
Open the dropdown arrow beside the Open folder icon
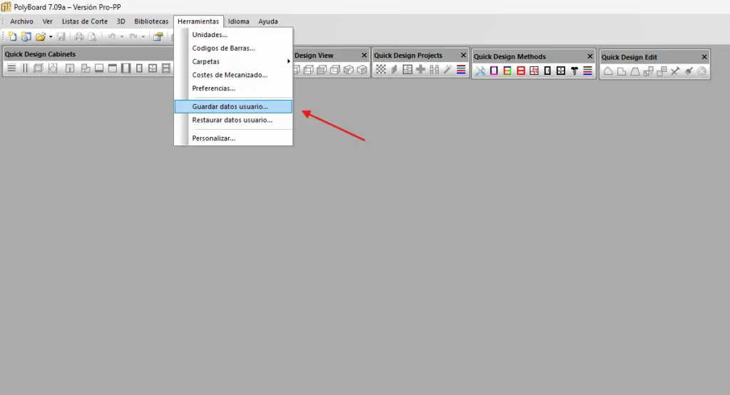pos(51,36)
